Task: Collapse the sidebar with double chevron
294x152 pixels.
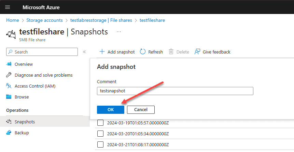Action: 84,52
